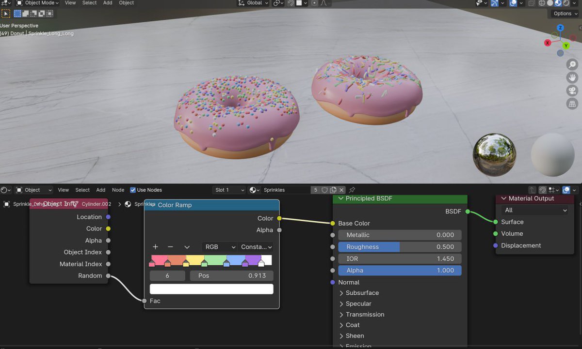Click the pin icon in node editor header

click(352, 190)
